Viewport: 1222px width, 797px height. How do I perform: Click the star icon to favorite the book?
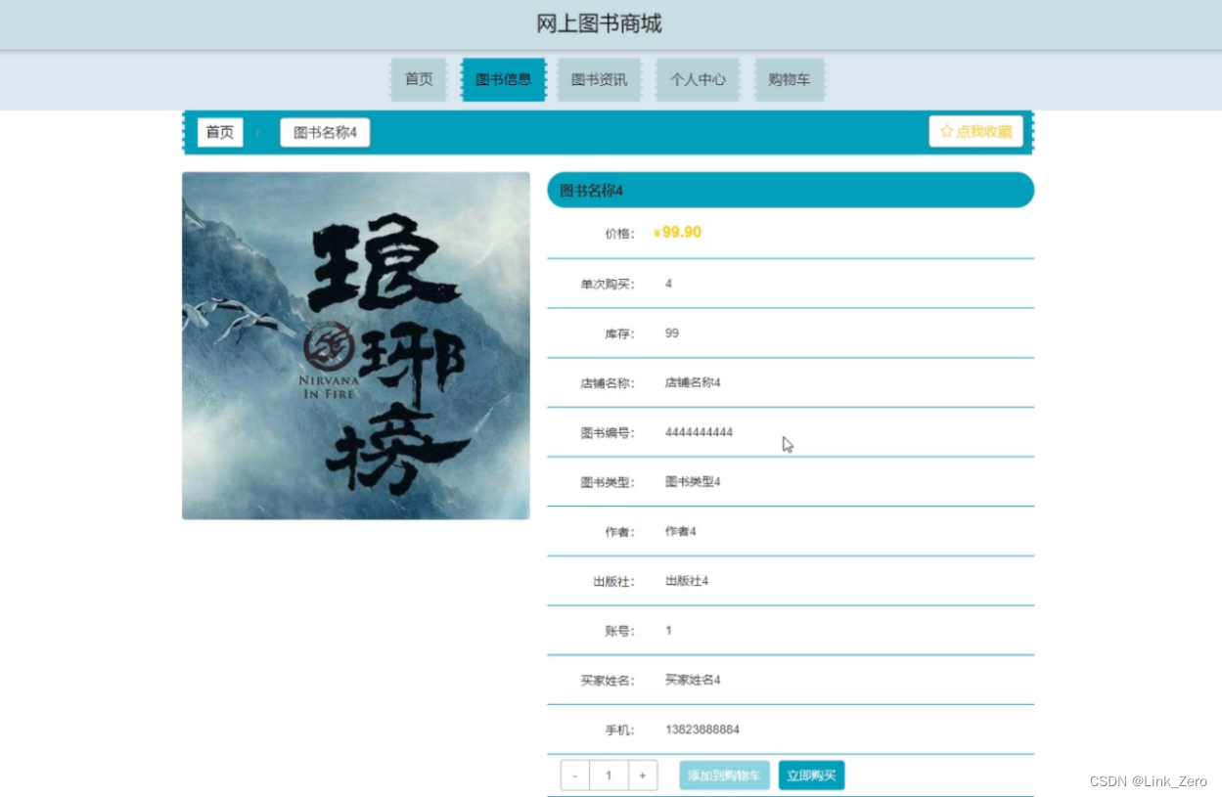click(945, 131)
